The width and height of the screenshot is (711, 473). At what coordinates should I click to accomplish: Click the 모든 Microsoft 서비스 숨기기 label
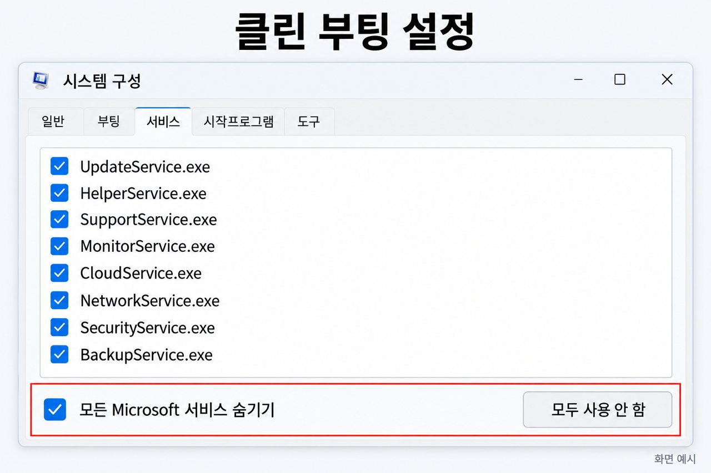tap(177, 410)
